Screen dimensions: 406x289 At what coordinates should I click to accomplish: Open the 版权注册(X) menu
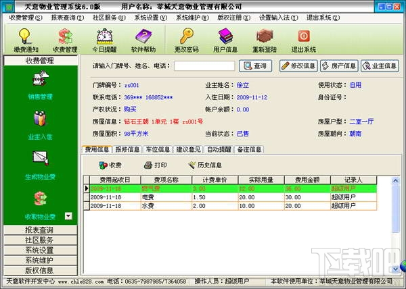pos(234,18)
